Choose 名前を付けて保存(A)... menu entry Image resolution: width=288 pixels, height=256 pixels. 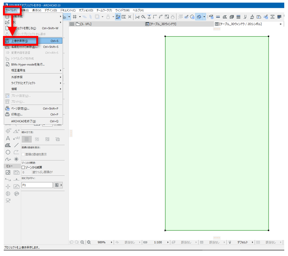point(33,47)
